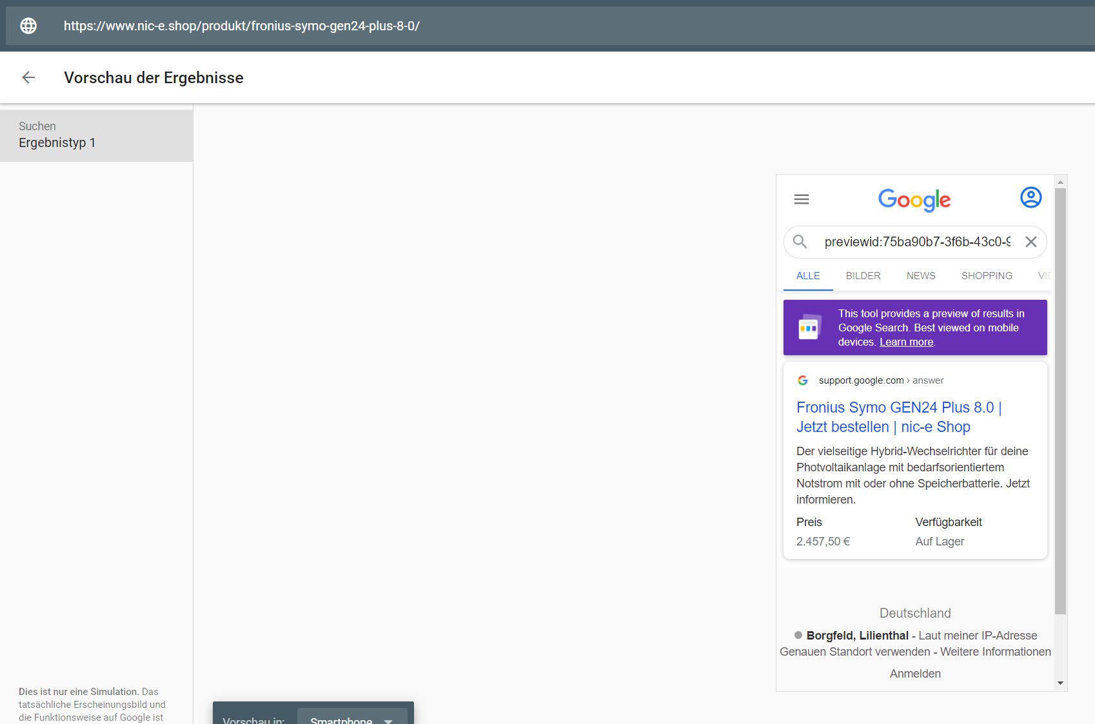Click the previewid search input field
This screenshot has width=1095, height=724.
tap(917, 242)
